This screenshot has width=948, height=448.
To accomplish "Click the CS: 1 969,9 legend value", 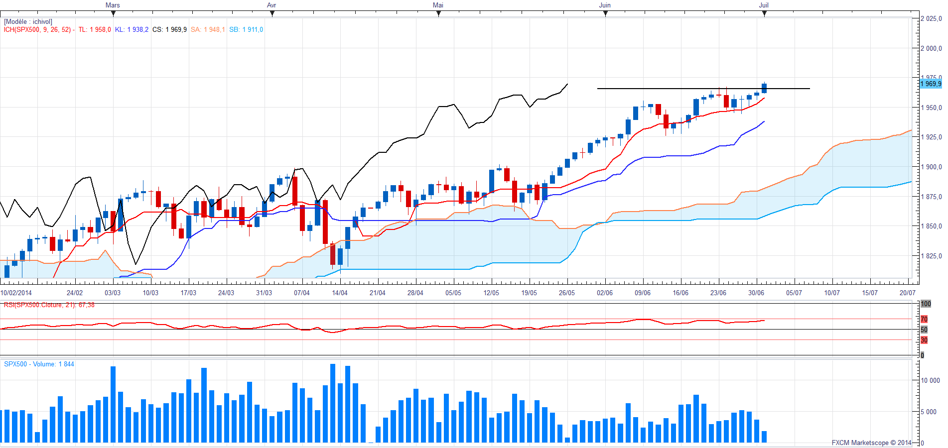I will (x=169, y=30).
